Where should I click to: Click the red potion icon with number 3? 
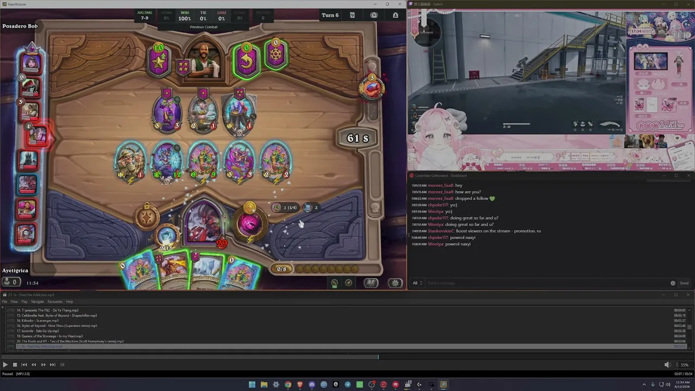[372, 88]
